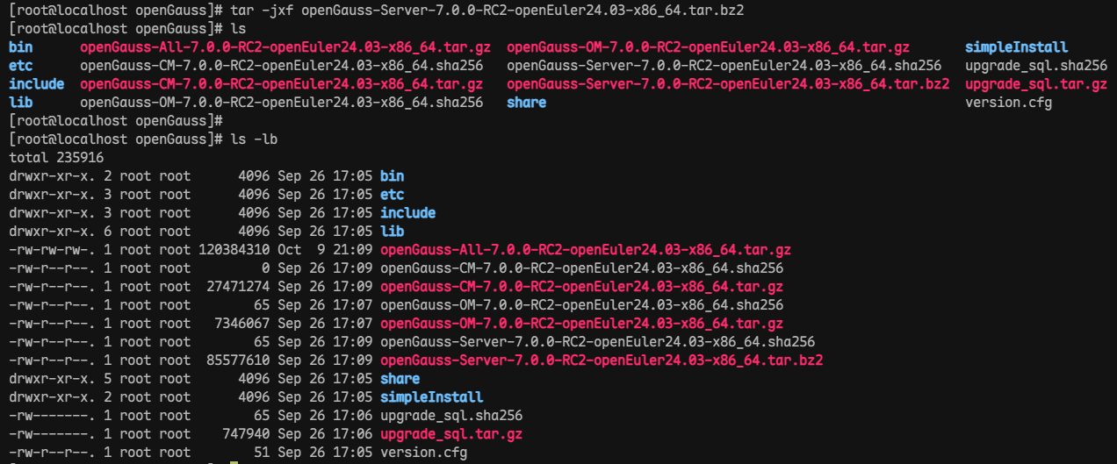This screenshot has height=464, width=1117.
Task: Select include directory in the long listing
Action: 407,213
